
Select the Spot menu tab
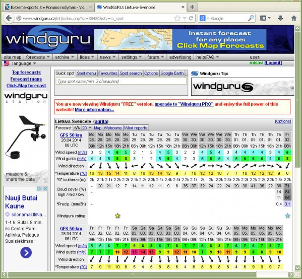(x=86, y=74)
